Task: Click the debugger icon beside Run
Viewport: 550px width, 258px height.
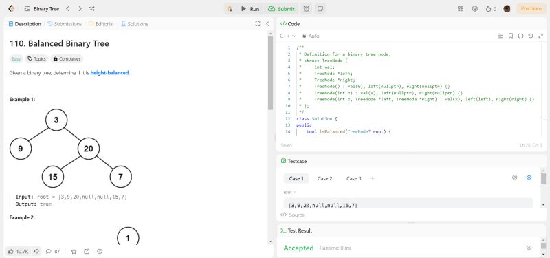Action: tap(230, 9)
